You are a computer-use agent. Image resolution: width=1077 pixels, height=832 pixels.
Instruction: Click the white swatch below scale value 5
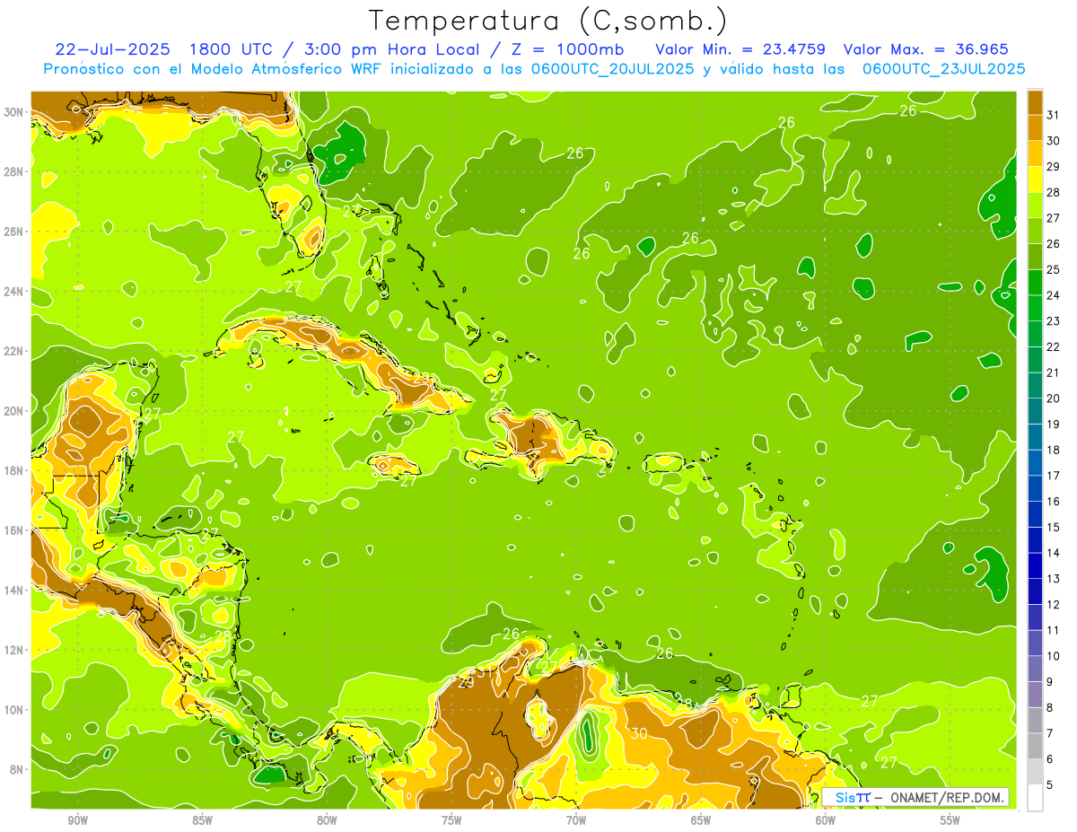coord(1035,797)
